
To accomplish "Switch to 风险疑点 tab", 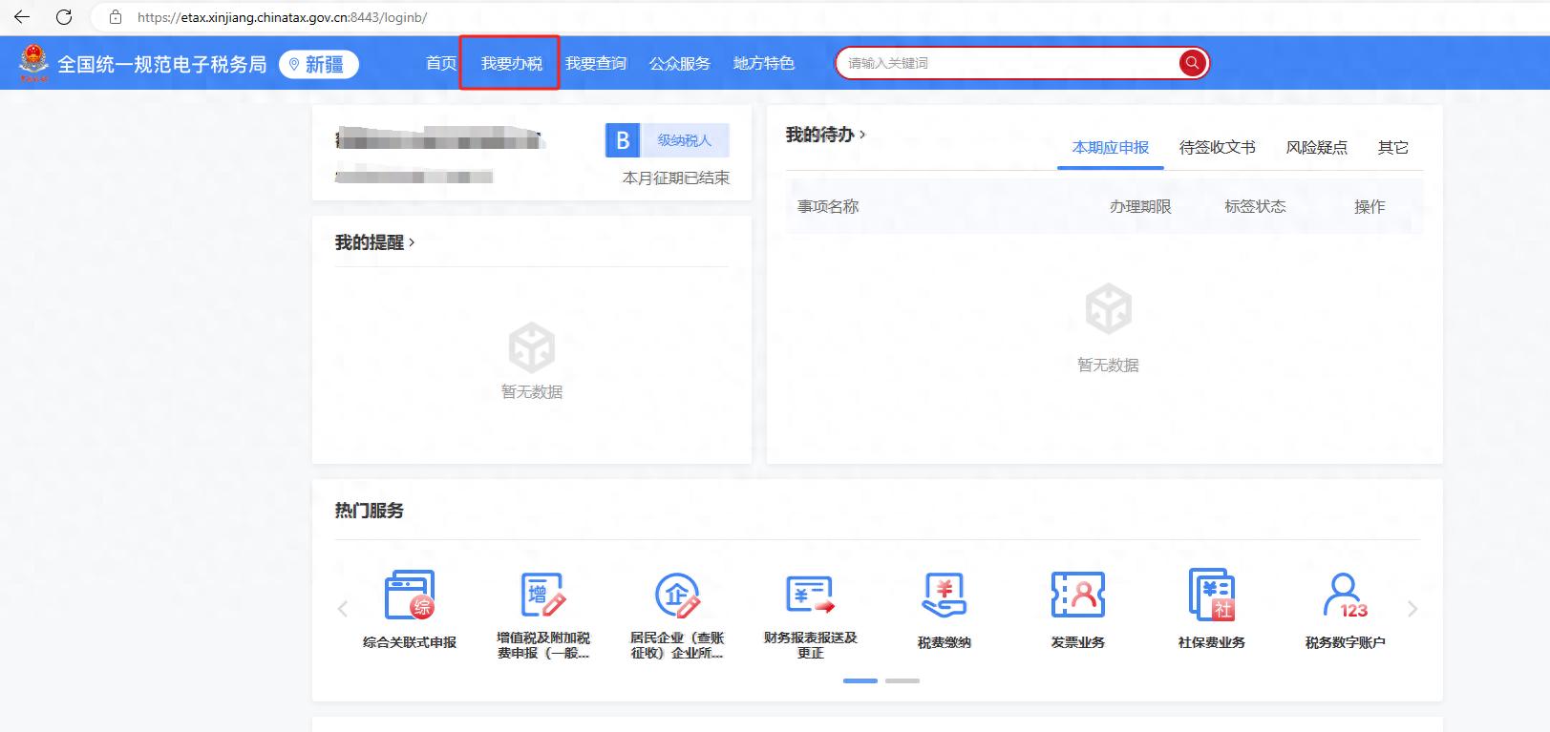I will pos(1317,147).
